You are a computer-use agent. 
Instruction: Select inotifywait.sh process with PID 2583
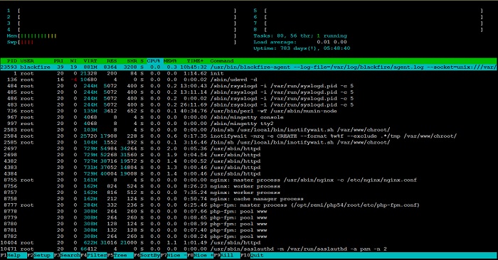pos(249,130)
